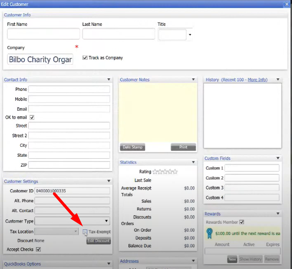292x269 pixels.
Task: Collapse the Statistics panel
Action: coord(193,162)
